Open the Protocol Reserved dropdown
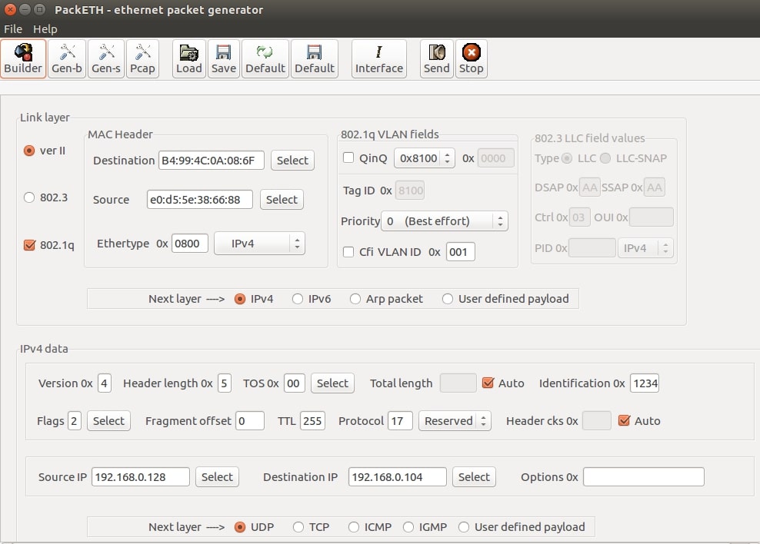 [455, 420]
